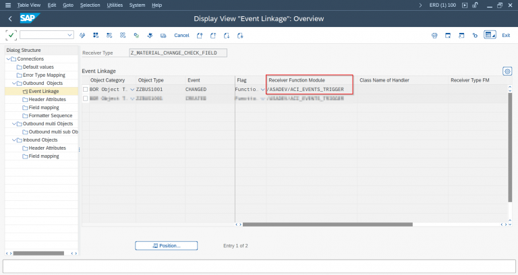Select the CHANGED event row checkbox
This screenshot has width=518, height=275.
coord(85,89)
